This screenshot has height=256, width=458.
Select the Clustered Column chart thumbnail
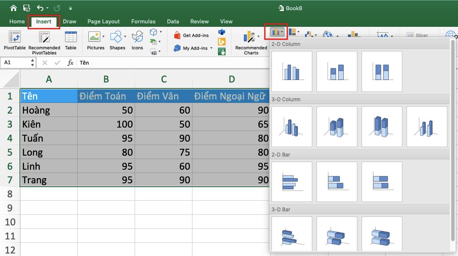click(x=292, y=71)
